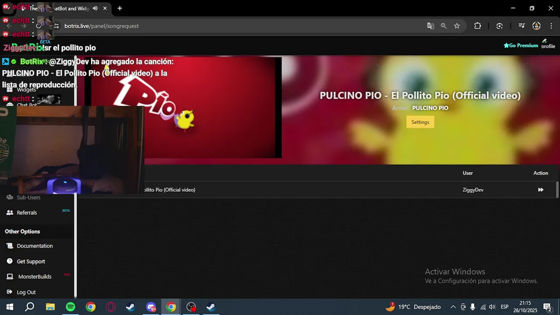Open Google Lens screenshot search icon
This screenshot has width=560, height=315.
500,26
